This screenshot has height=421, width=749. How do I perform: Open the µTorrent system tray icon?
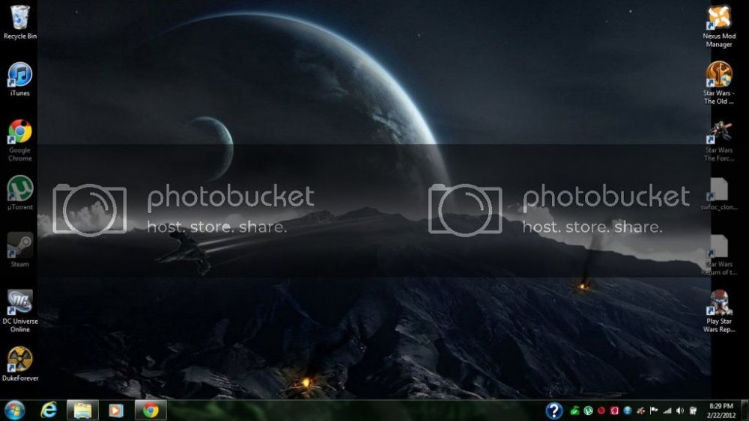tap(589, 411)
